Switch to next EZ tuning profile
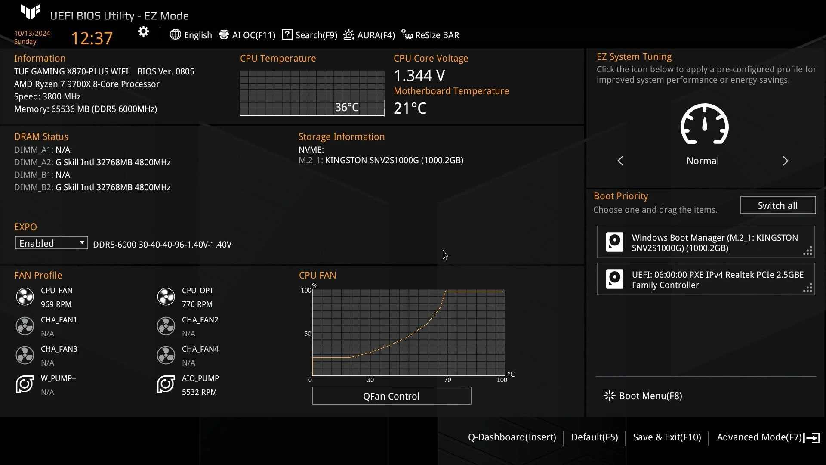 click(785, 161)
